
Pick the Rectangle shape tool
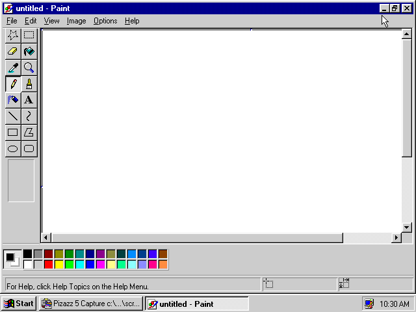click(13, 133)
